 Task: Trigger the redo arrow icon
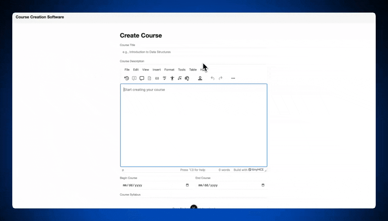click(x=220, y=78)
